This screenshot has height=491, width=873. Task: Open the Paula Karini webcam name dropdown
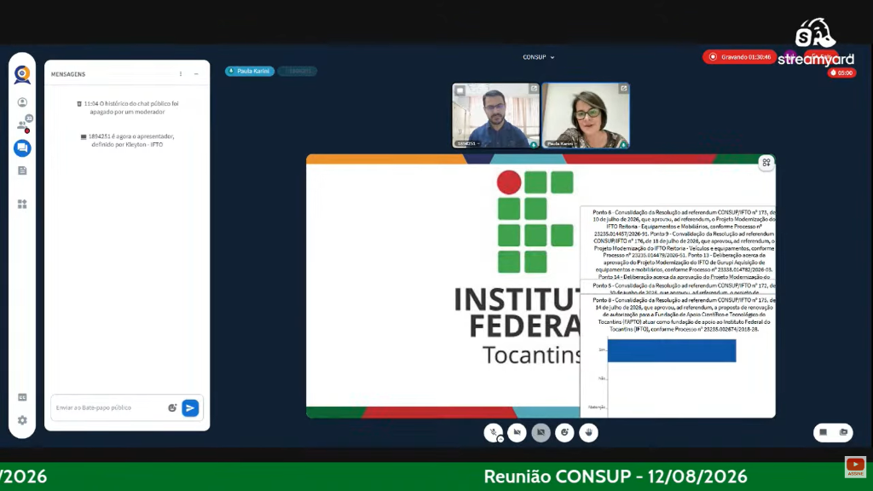[561, 143]
